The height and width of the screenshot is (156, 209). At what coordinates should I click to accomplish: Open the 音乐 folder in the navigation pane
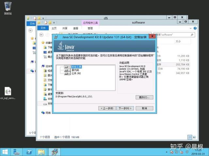point(48,89)
